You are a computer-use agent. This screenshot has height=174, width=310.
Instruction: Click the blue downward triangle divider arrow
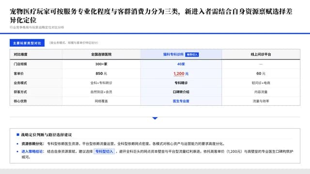click(x=155, y=118)
